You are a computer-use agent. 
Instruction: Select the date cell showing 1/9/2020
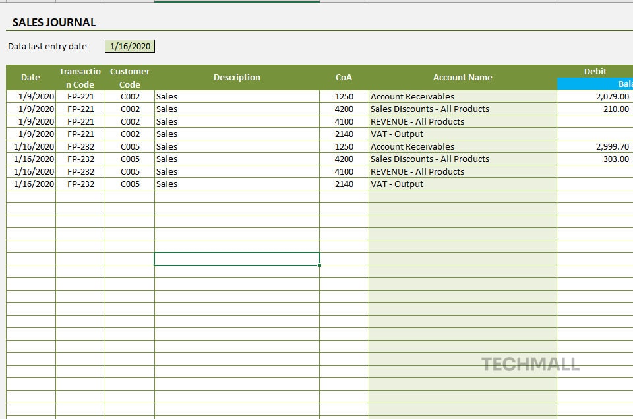point(30,96)
